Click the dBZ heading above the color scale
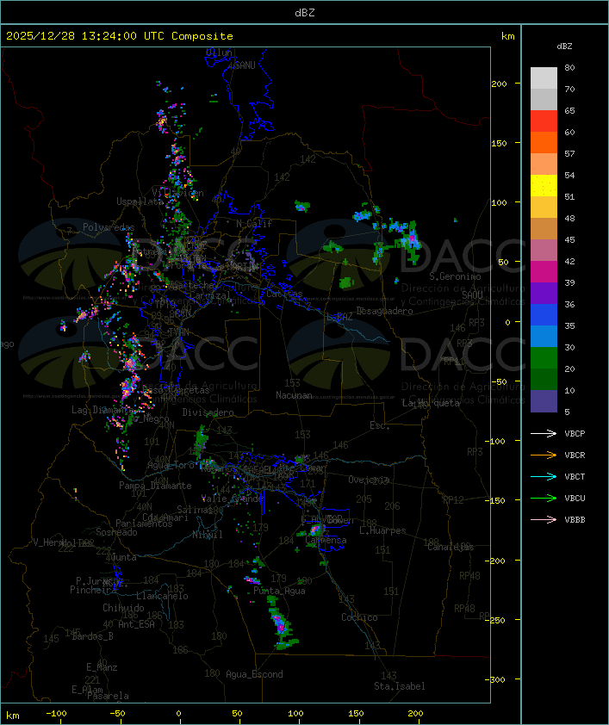 (564, 46)
